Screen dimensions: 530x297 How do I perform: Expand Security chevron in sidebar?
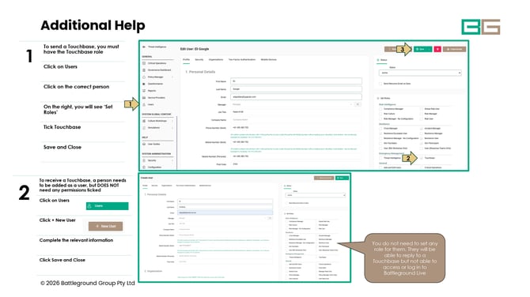pyautogui.click(x=172, y=160)
